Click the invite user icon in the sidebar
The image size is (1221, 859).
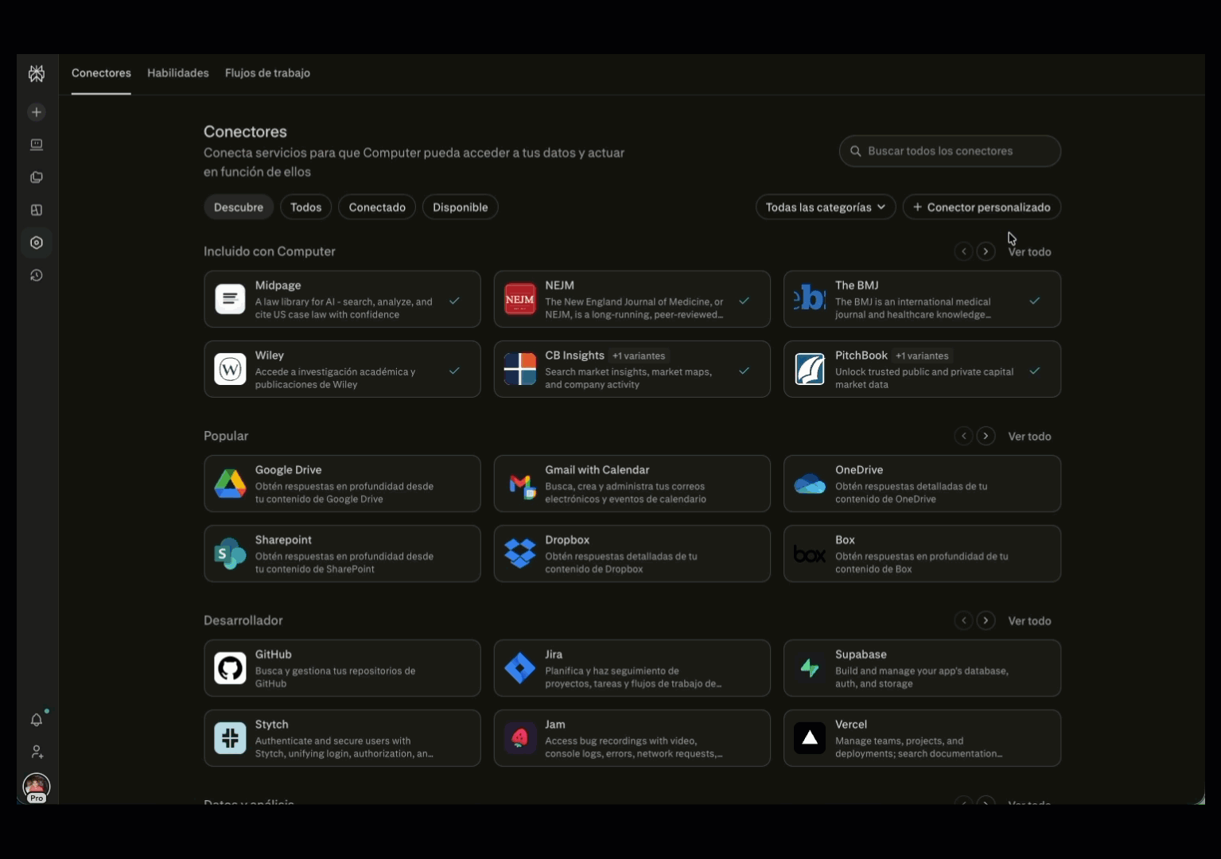point(37,752)
